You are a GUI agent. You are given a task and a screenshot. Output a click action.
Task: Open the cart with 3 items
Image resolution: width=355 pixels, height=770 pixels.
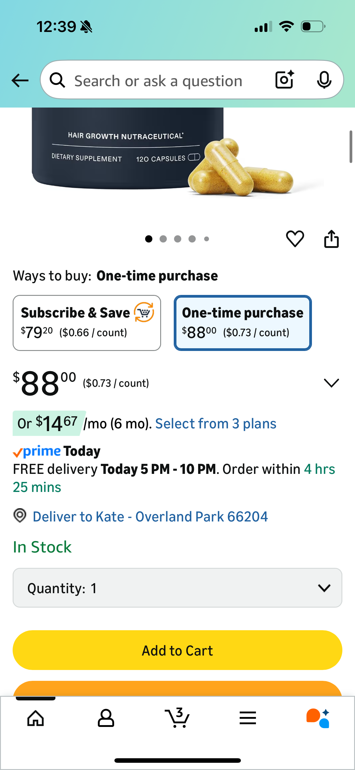tap(177, 718)
